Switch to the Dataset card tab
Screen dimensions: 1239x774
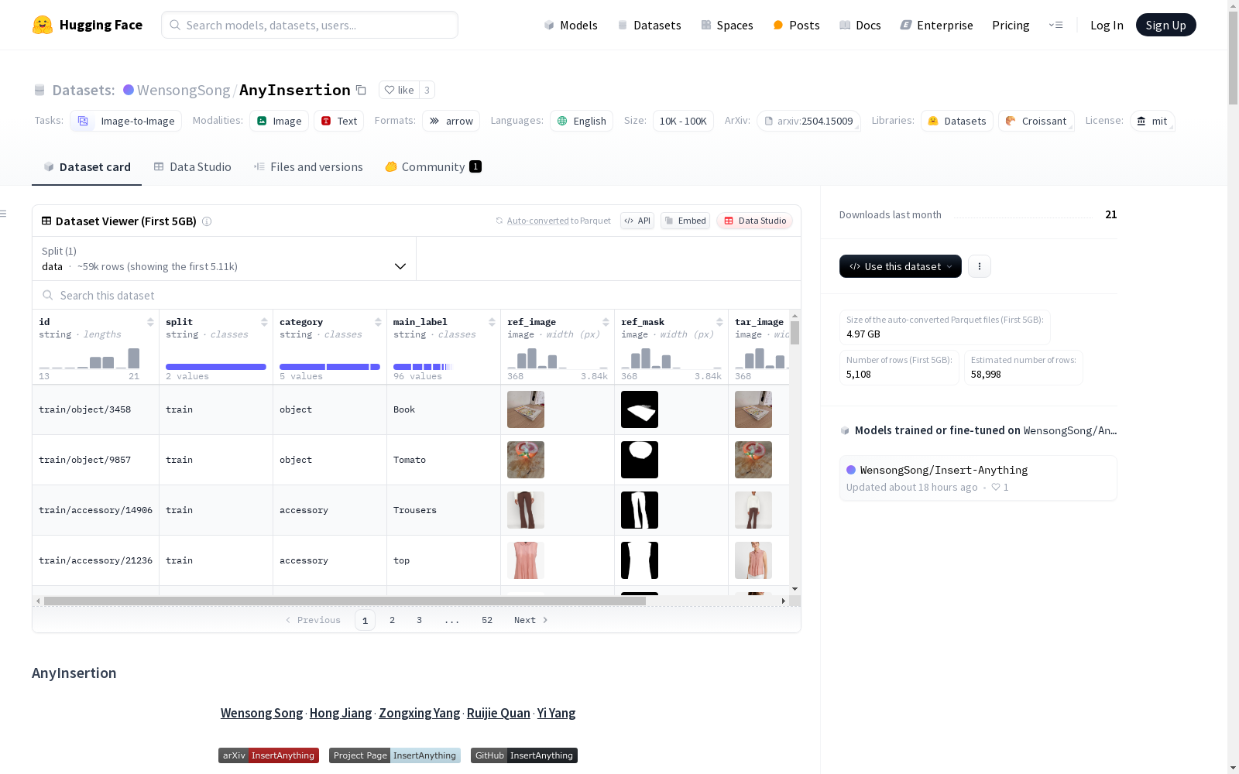coord(87,167)
